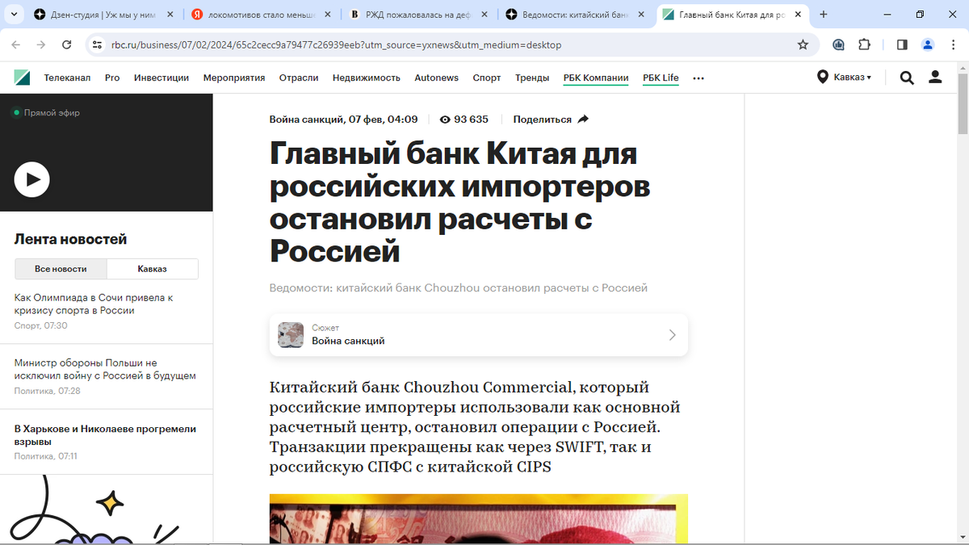The image size is (969, 545).
Task: Click the Ведомости subtitle text
Action: point(459,288)
